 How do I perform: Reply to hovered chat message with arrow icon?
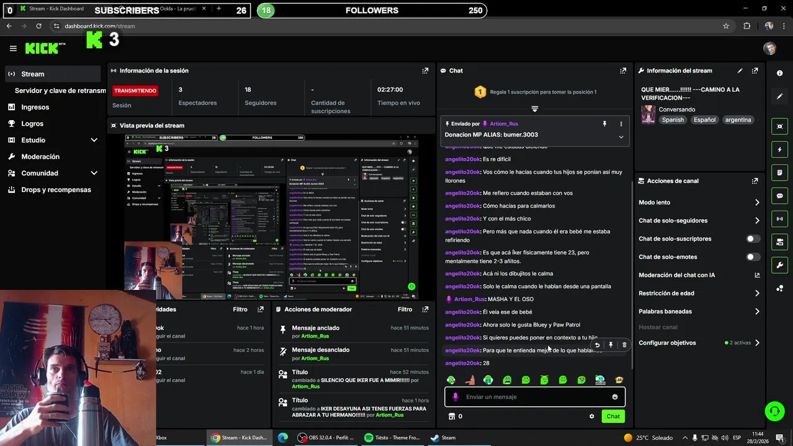pos(597,345)
